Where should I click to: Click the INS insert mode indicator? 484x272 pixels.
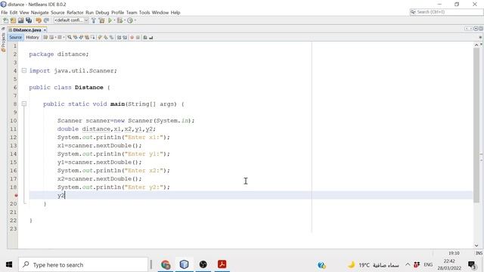[x=479, y=253]
